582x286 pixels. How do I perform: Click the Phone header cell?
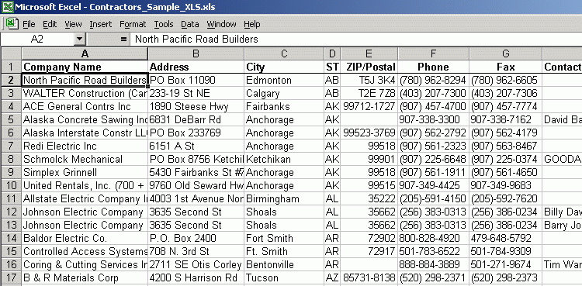tap(433, 67)
